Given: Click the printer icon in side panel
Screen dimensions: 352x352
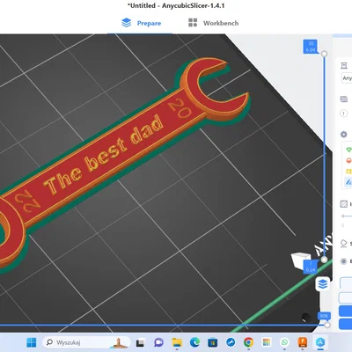Looking at the screenshot, I should point(344,65).
